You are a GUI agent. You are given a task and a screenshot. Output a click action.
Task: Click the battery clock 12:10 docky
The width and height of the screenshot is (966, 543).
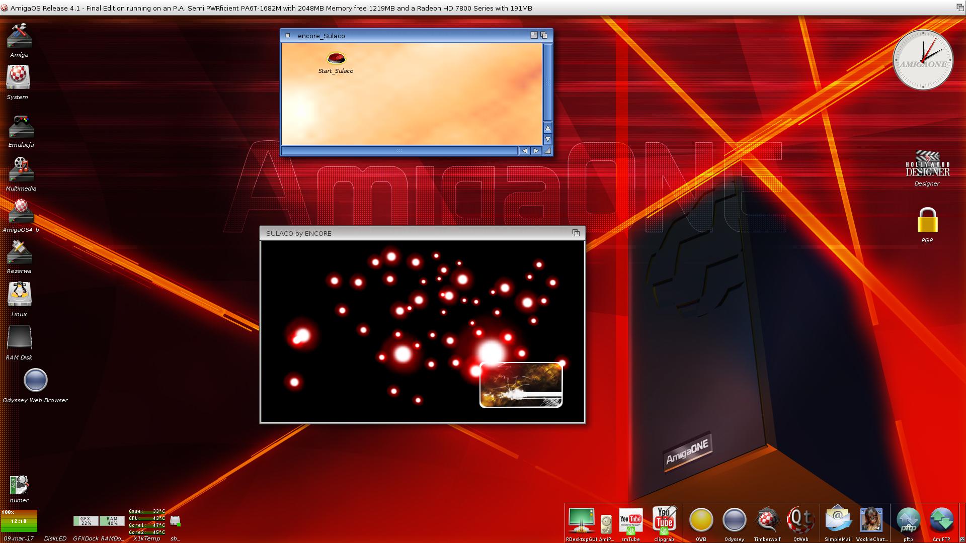[x=19, y=521]
